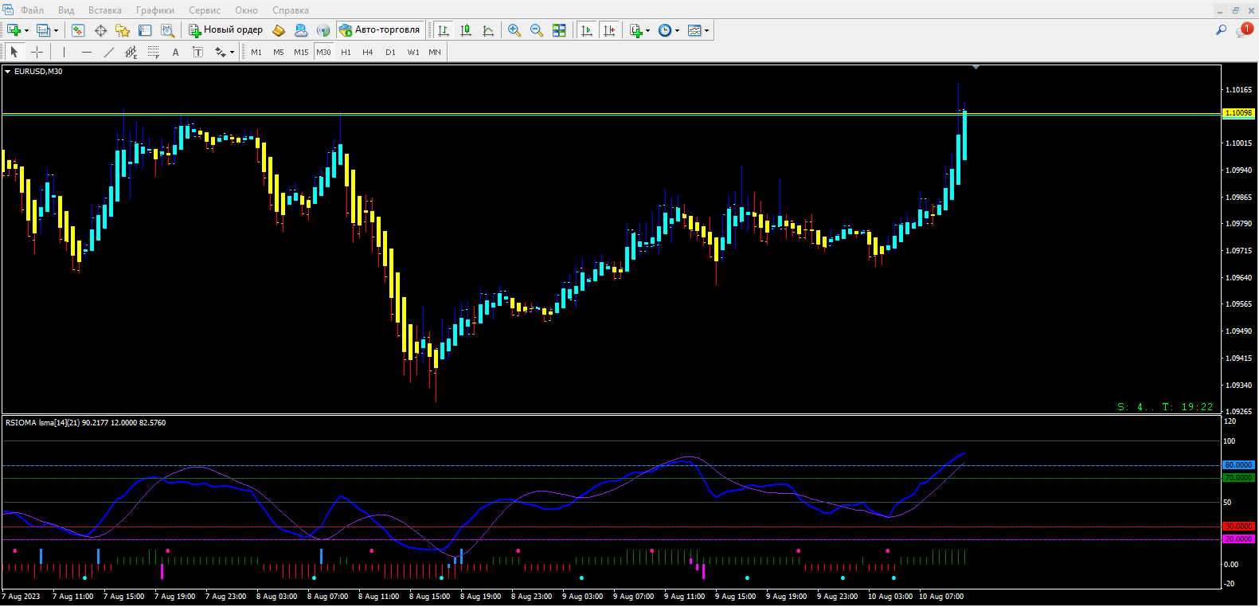
Task: Open the templates icon
Action: [694, 30]
